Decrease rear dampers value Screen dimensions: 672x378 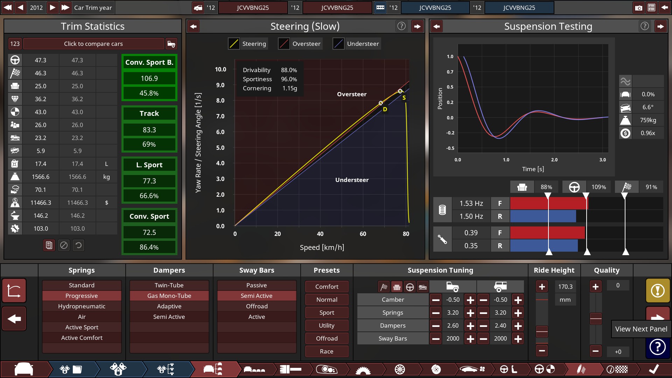click(x=483, y=326)
